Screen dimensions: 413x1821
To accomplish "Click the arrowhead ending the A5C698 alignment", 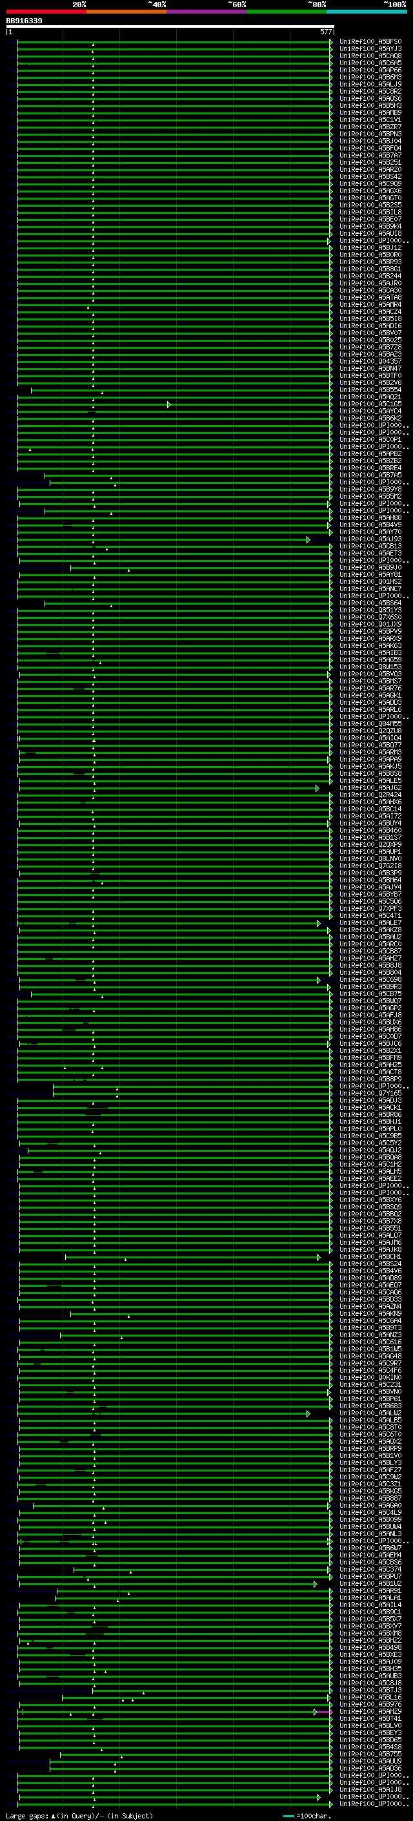I will [318, 980].
